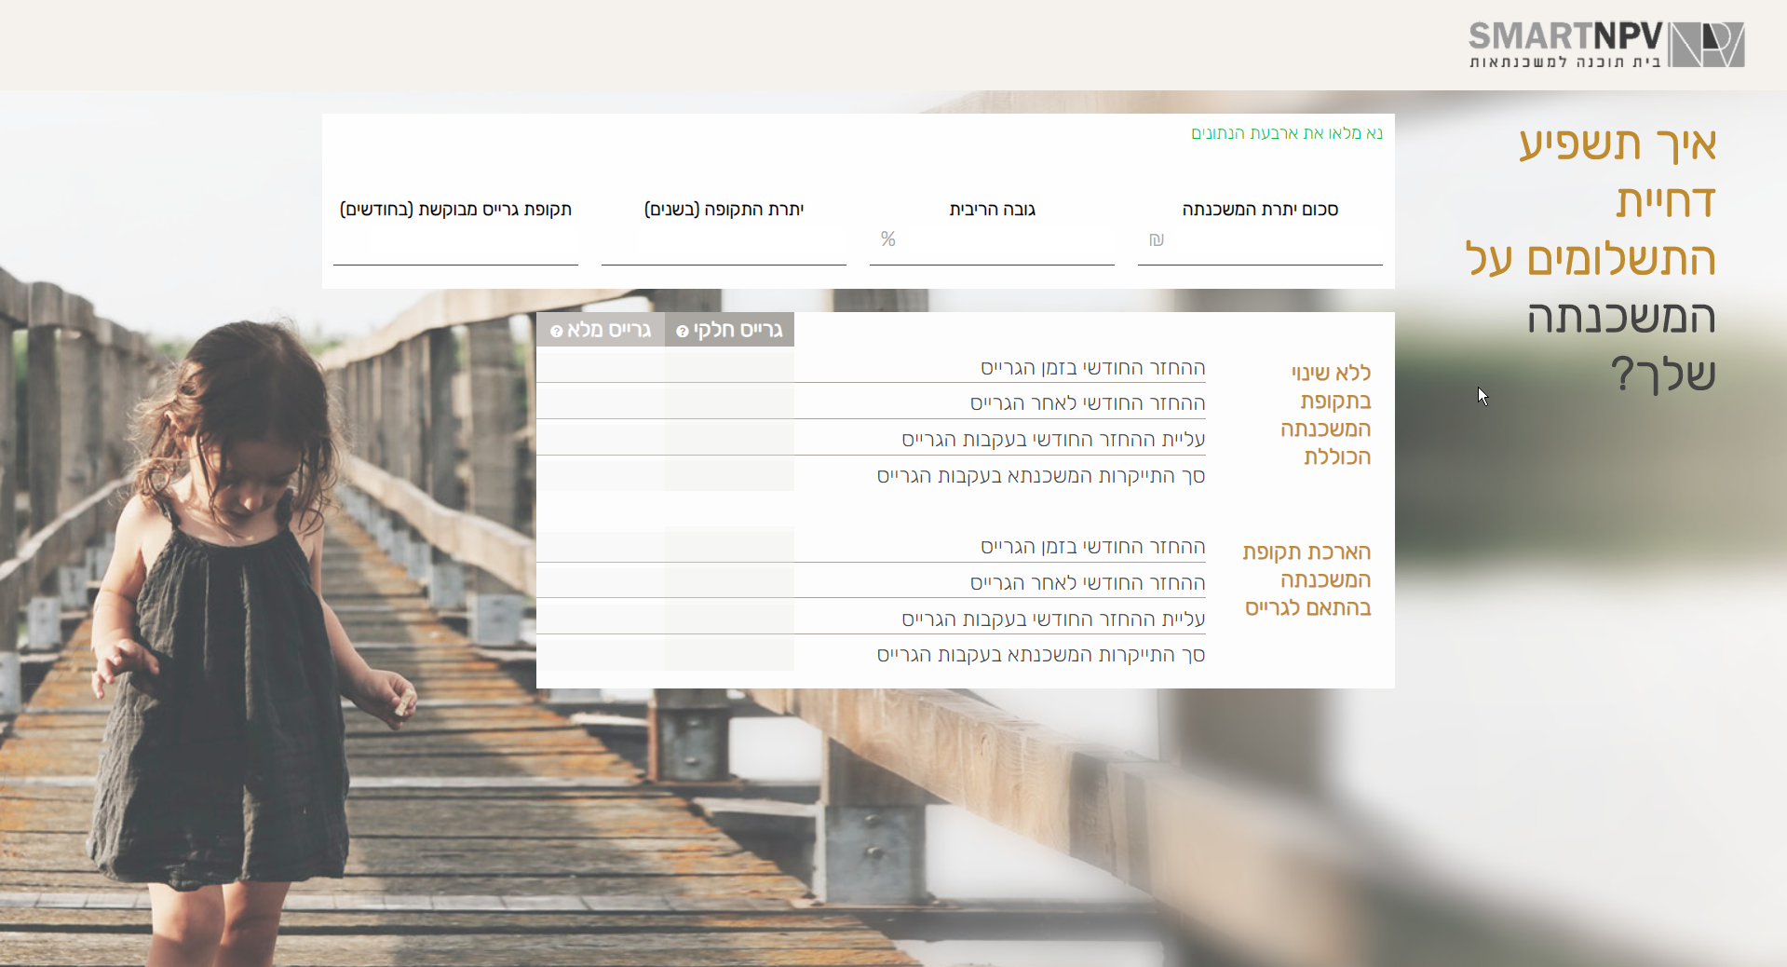Viewport: 1787px width, 967px height.
Task: Open the SMARTNPV logo link
Action: click(1606, 45)
